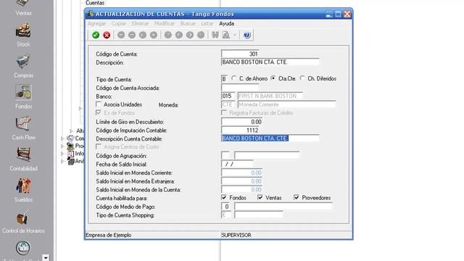Viewport: 464px width, 261px height.
Task: Expand the 'Pro' tree node arrow
Action: tap(62, 146)
